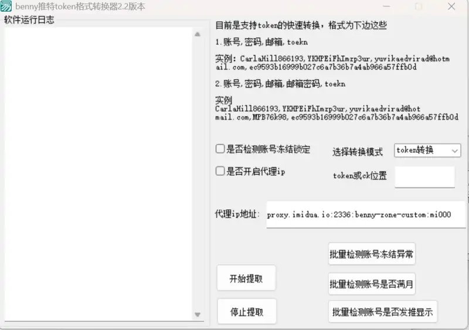This screenshot has width=469, height=330.
Task: Click the 代理ip地址 proxy address field
Action: pyautogui.click(x=365, y=215)
